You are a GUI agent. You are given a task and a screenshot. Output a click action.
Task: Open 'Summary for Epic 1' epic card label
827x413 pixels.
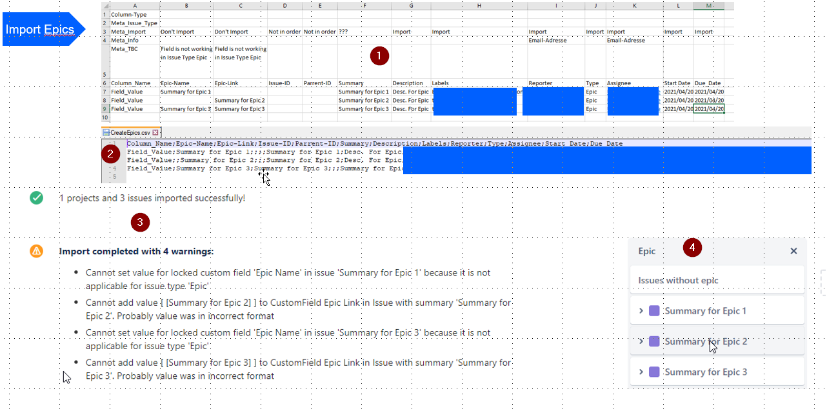tap(706, 311)
